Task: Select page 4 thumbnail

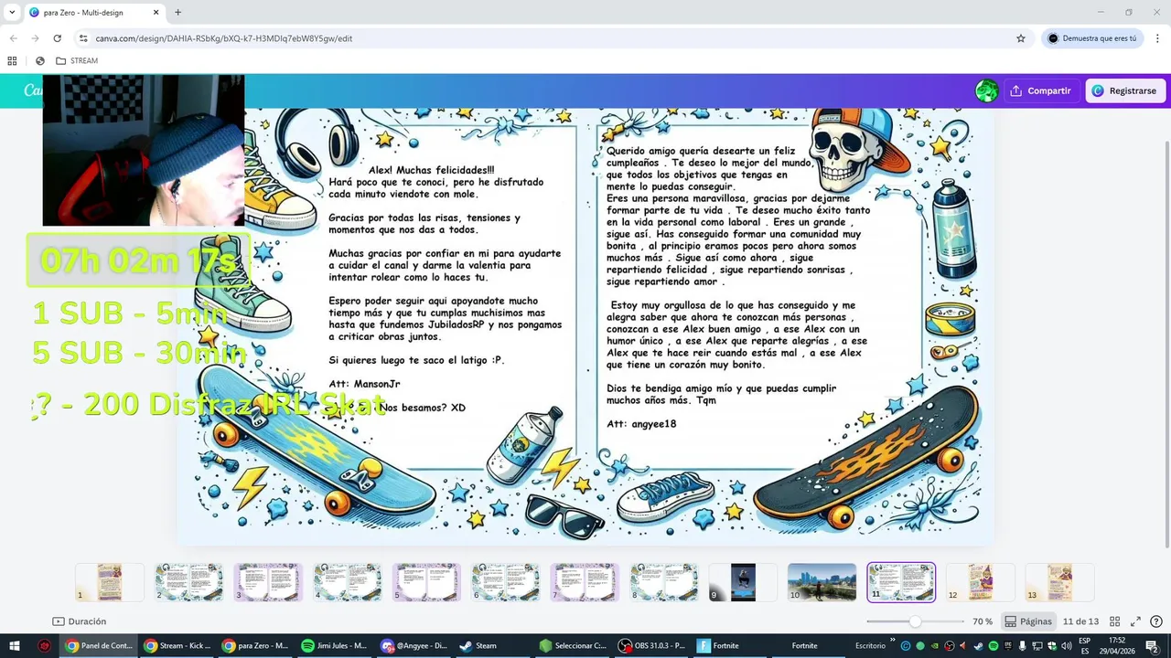Action: tap(348, 582)
